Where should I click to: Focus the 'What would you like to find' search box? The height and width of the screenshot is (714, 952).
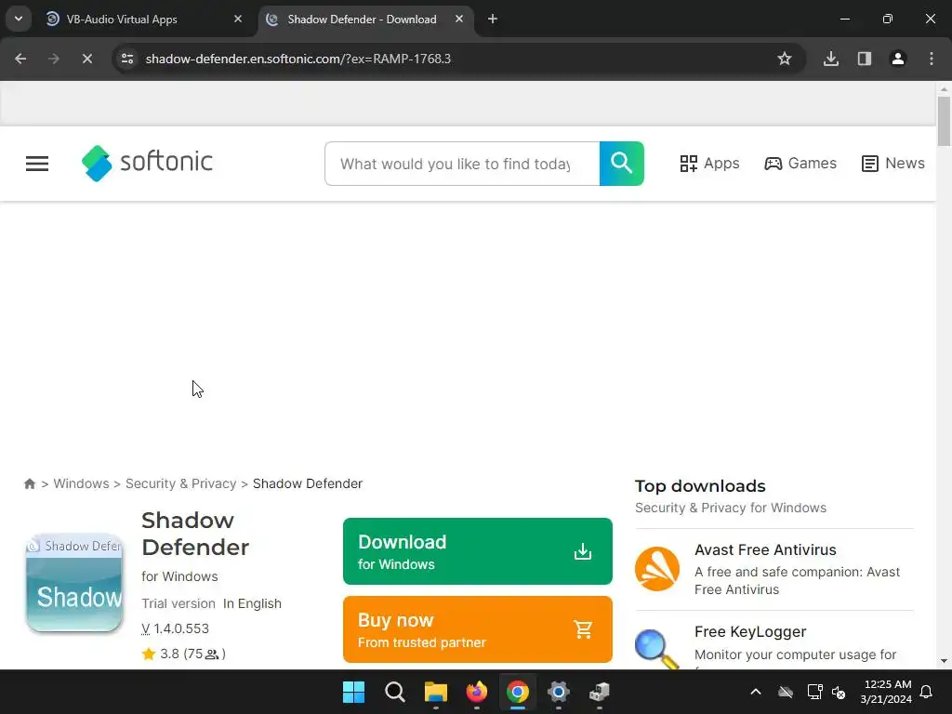point(462,164)
